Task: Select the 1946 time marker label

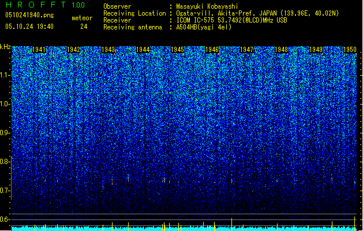Action: (x=212, y=50)
